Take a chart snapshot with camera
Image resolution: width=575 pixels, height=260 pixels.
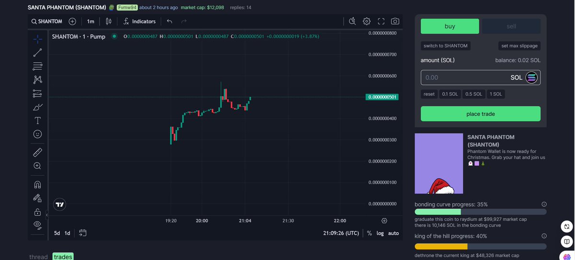tap(395, 21)
